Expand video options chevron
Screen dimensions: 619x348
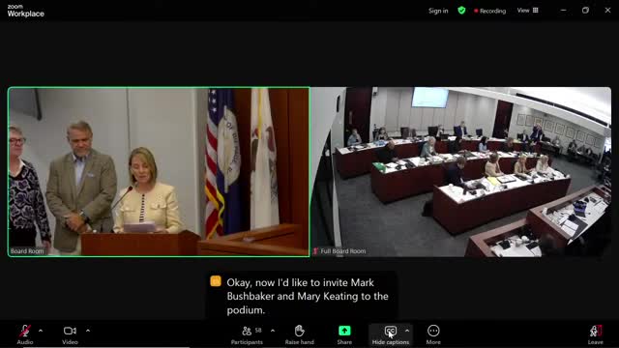pos(88,331)
